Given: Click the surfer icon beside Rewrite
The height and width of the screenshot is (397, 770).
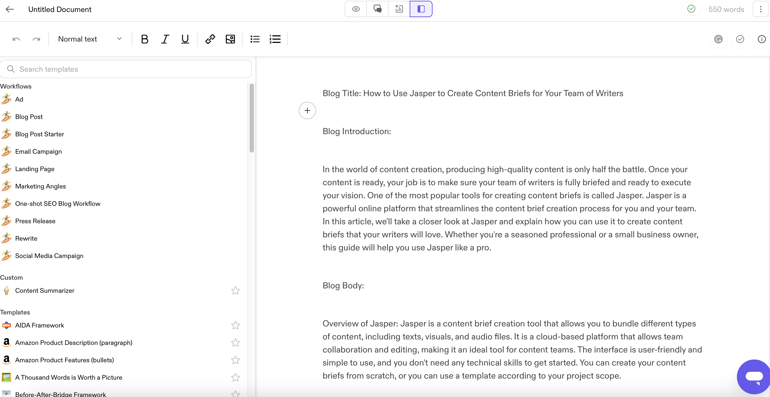Looking at the screenshot, I should click(x=6, y=238).
